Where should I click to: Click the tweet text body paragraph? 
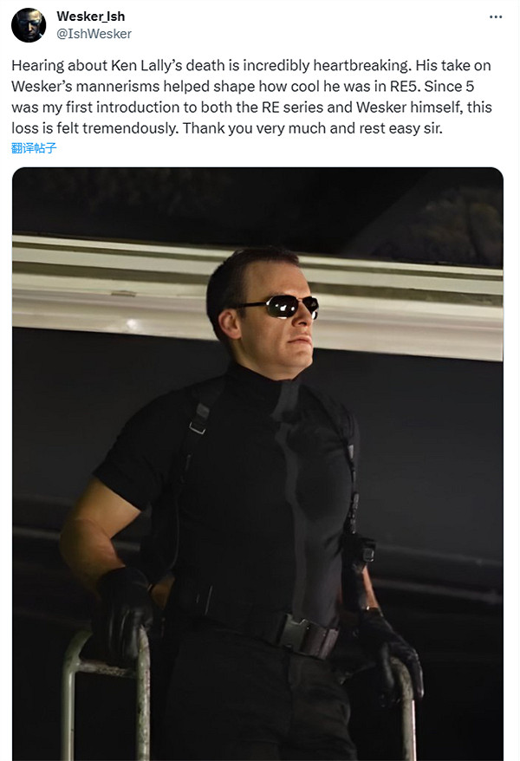[x=251, y=96]
